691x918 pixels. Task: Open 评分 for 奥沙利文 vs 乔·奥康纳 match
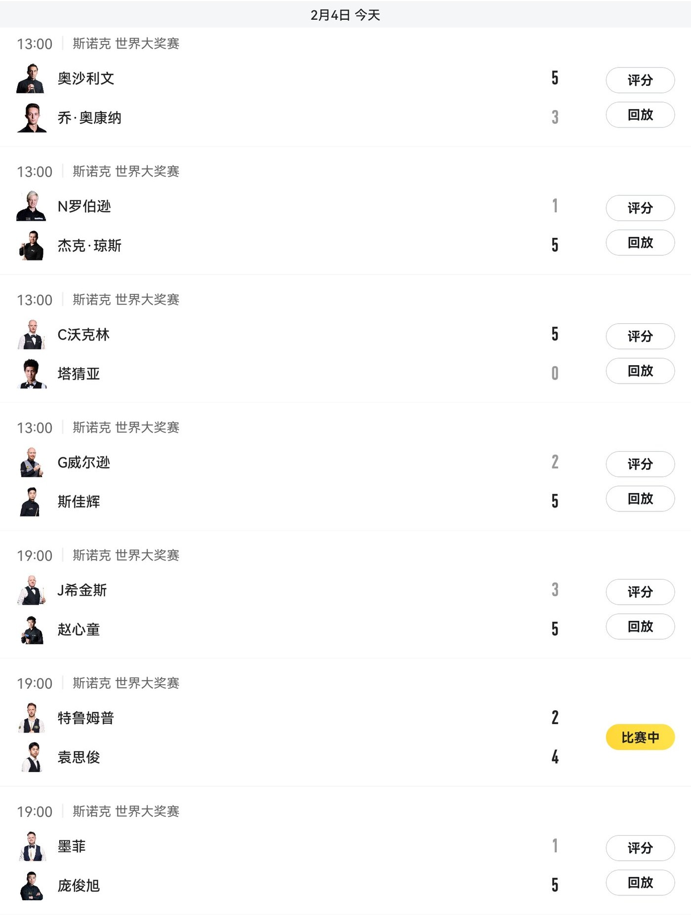[x=640, y=80]
